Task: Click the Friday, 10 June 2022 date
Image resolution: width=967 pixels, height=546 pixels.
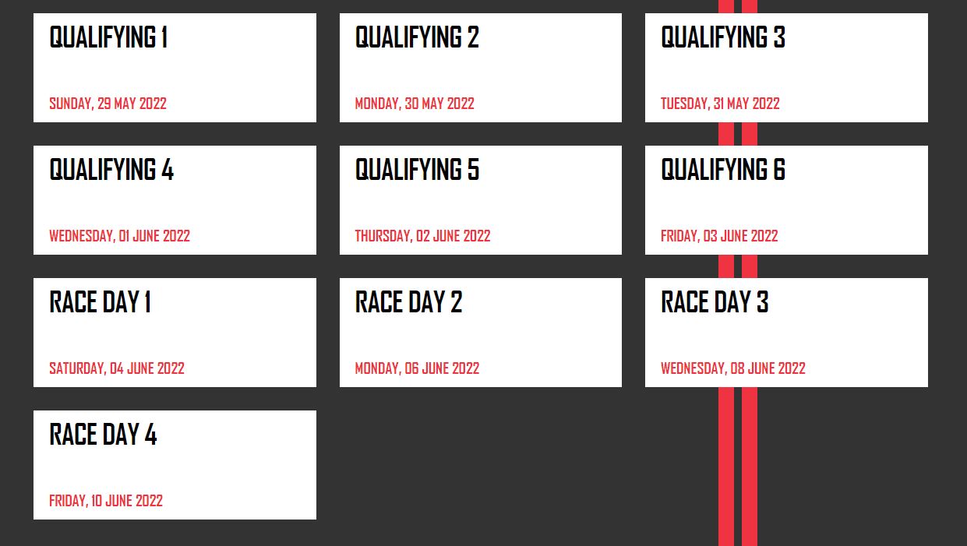Action: point(106,501)
